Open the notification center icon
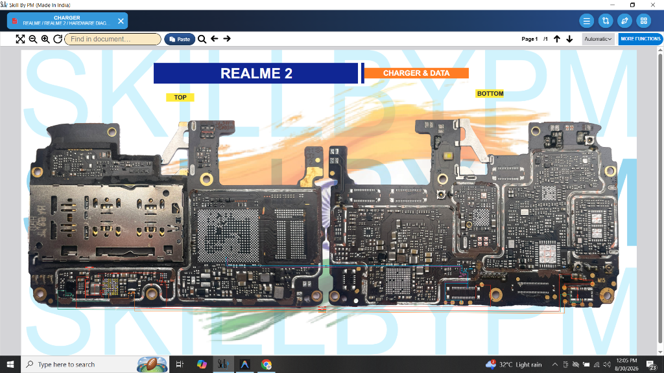The height and width of the screenshot is (373, 664). tap(651, 364)
